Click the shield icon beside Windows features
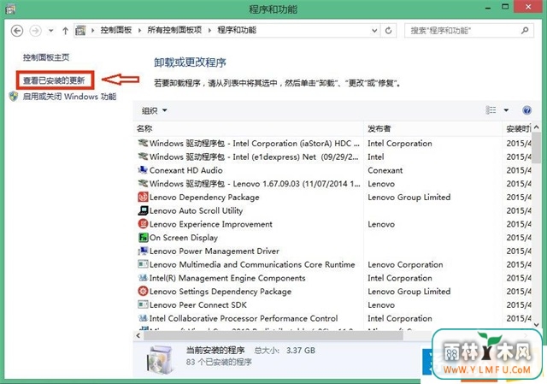The width and height of the screenshot is (547, 384). click(x=14, y=97)
